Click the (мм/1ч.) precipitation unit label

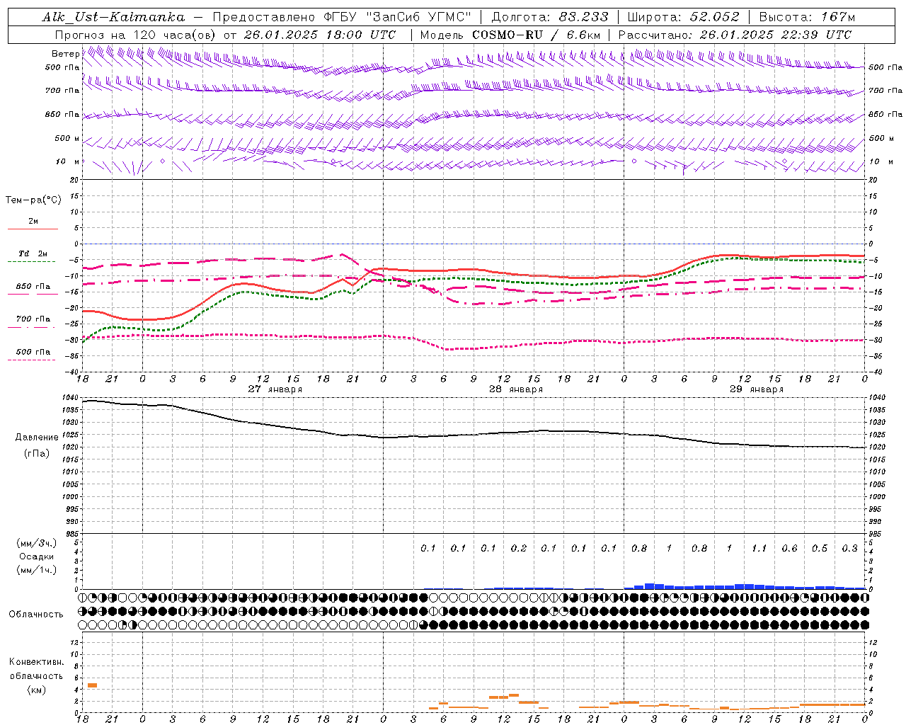coord(37,570)
